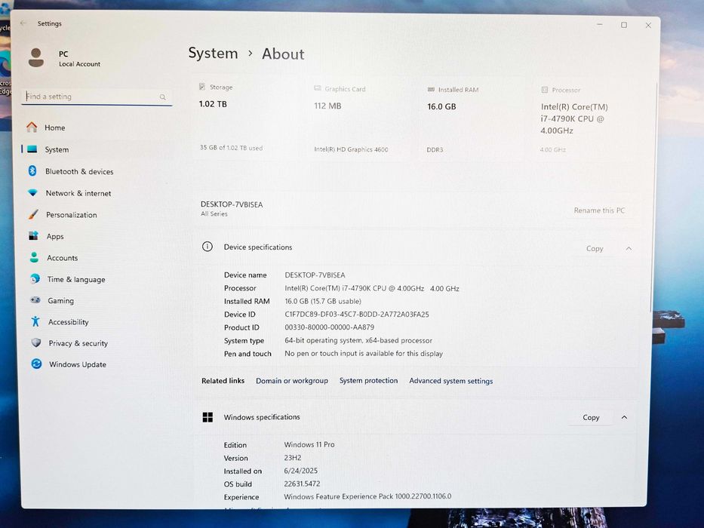Click the Device specifications info icon
The height and width of the screenshot is (528, 704).
(207, 247)
